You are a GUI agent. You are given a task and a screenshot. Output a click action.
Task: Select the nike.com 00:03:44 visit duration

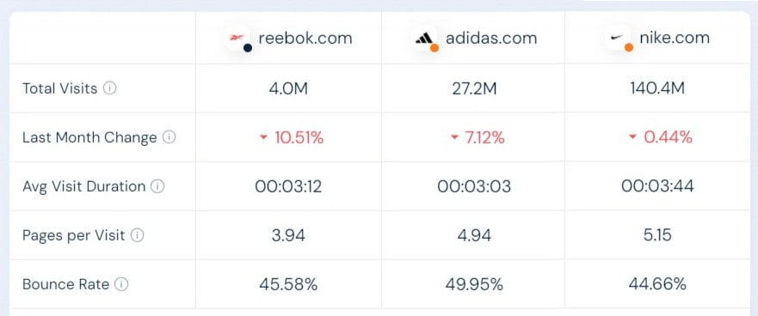658,186
